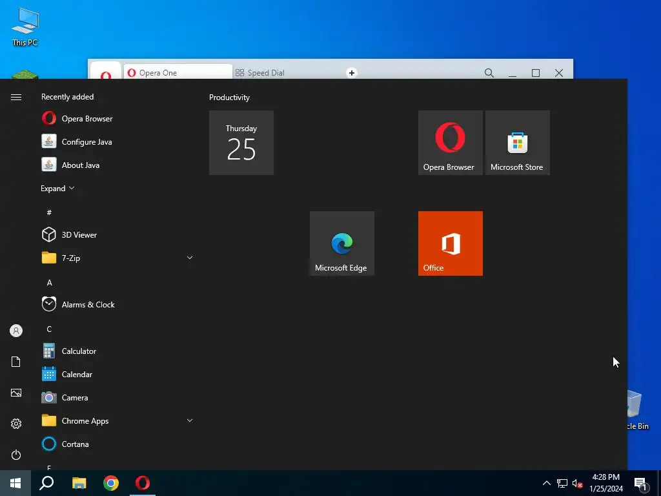The image size is (661, 496).
Task: Select This PC desktop icon
Action: tap(25, 26)
